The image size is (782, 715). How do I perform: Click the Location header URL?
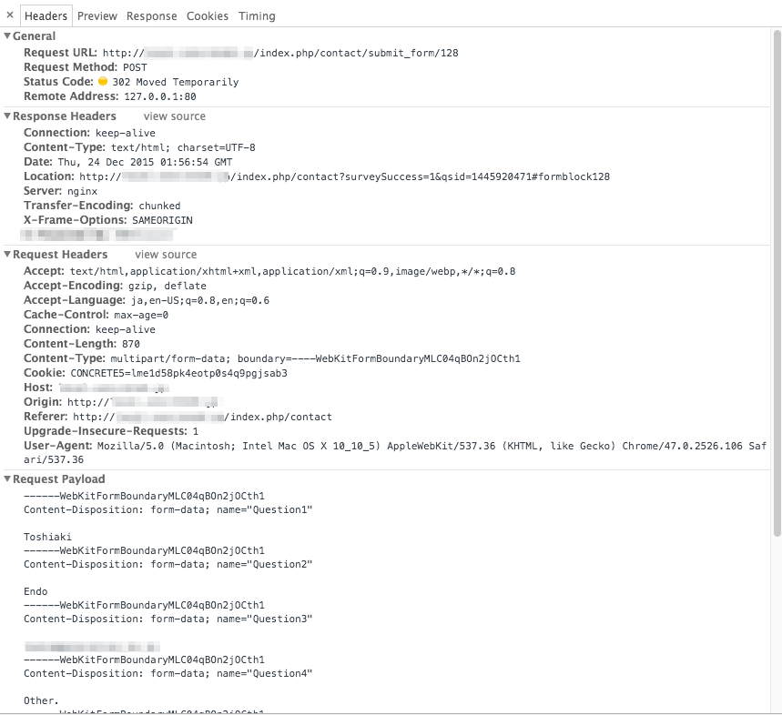(x=345, y=176)
